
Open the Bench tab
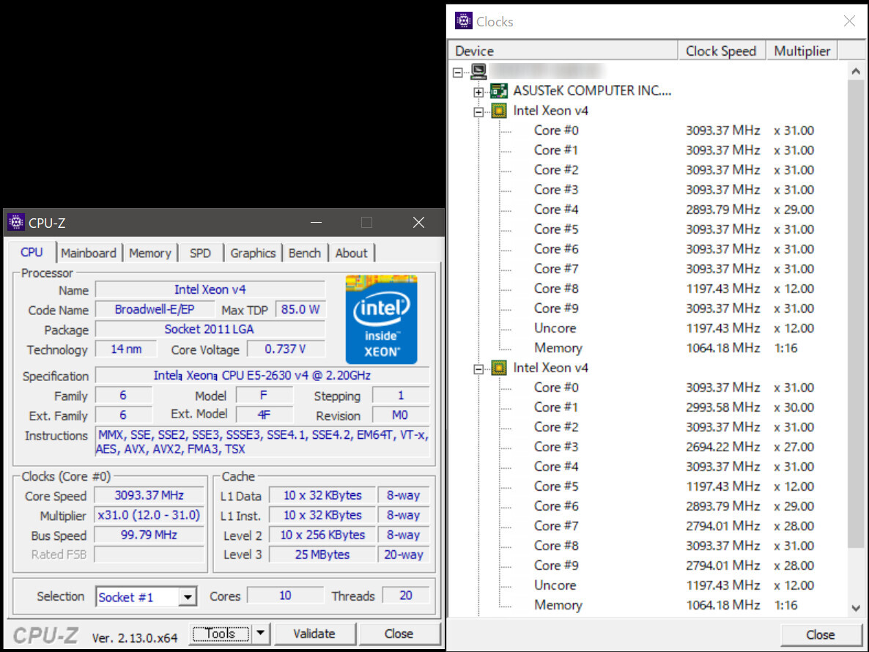pos(305,253)
